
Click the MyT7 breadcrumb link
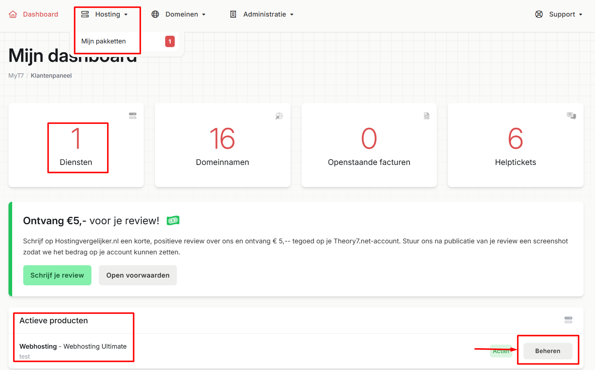(x=16, y=75)
